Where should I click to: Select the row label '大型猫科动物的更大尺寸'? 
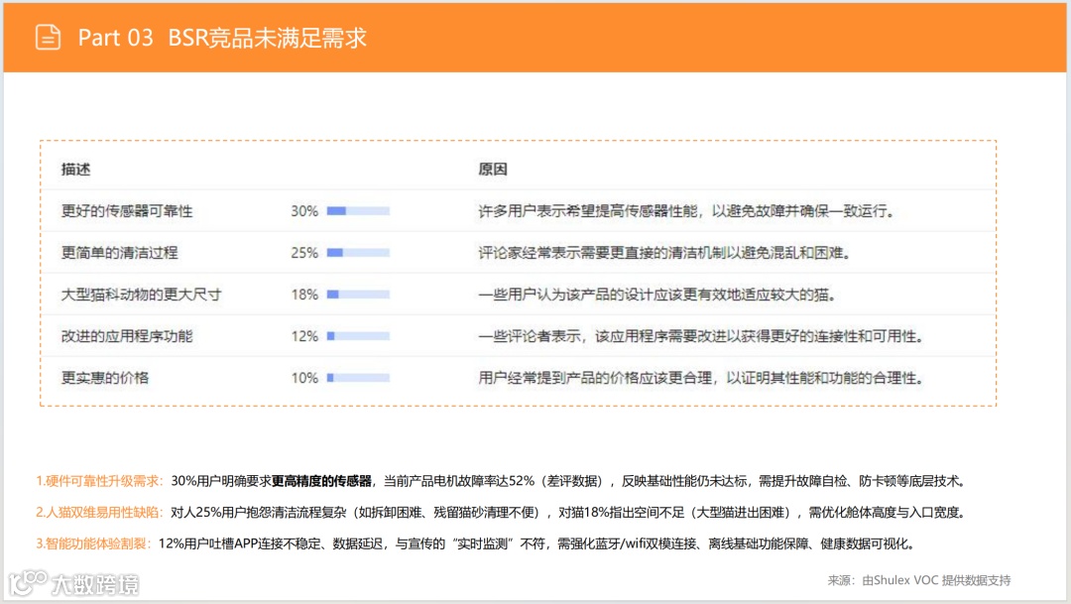(x=142, y=295)
